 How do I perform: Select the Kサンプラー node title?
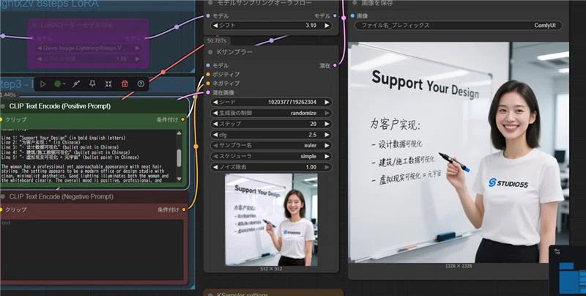coord(234,52)
